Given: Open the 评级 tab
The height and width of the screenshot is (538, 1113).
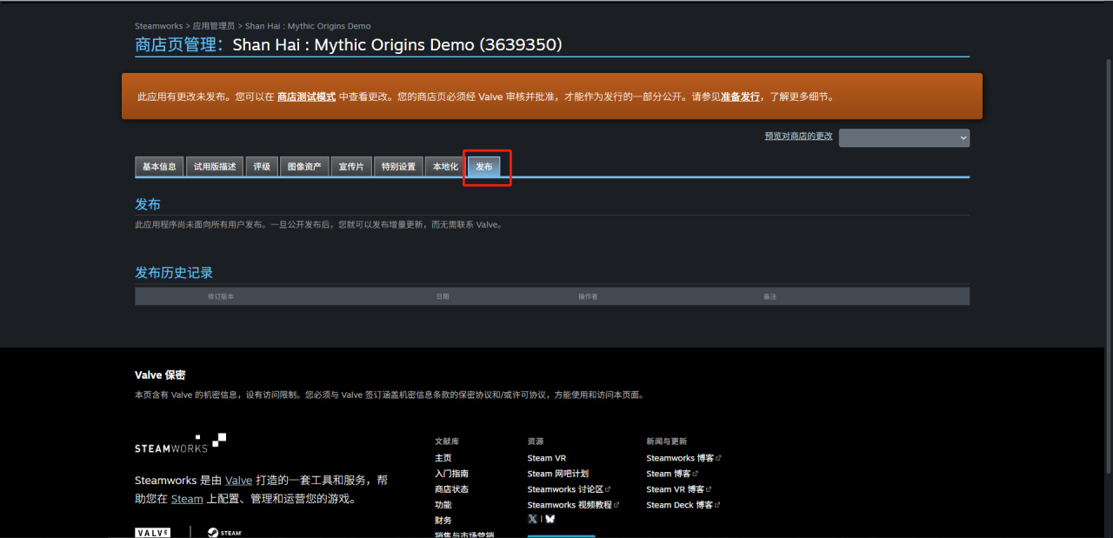Looking at the screenshot, I should (x=262, y=167).
